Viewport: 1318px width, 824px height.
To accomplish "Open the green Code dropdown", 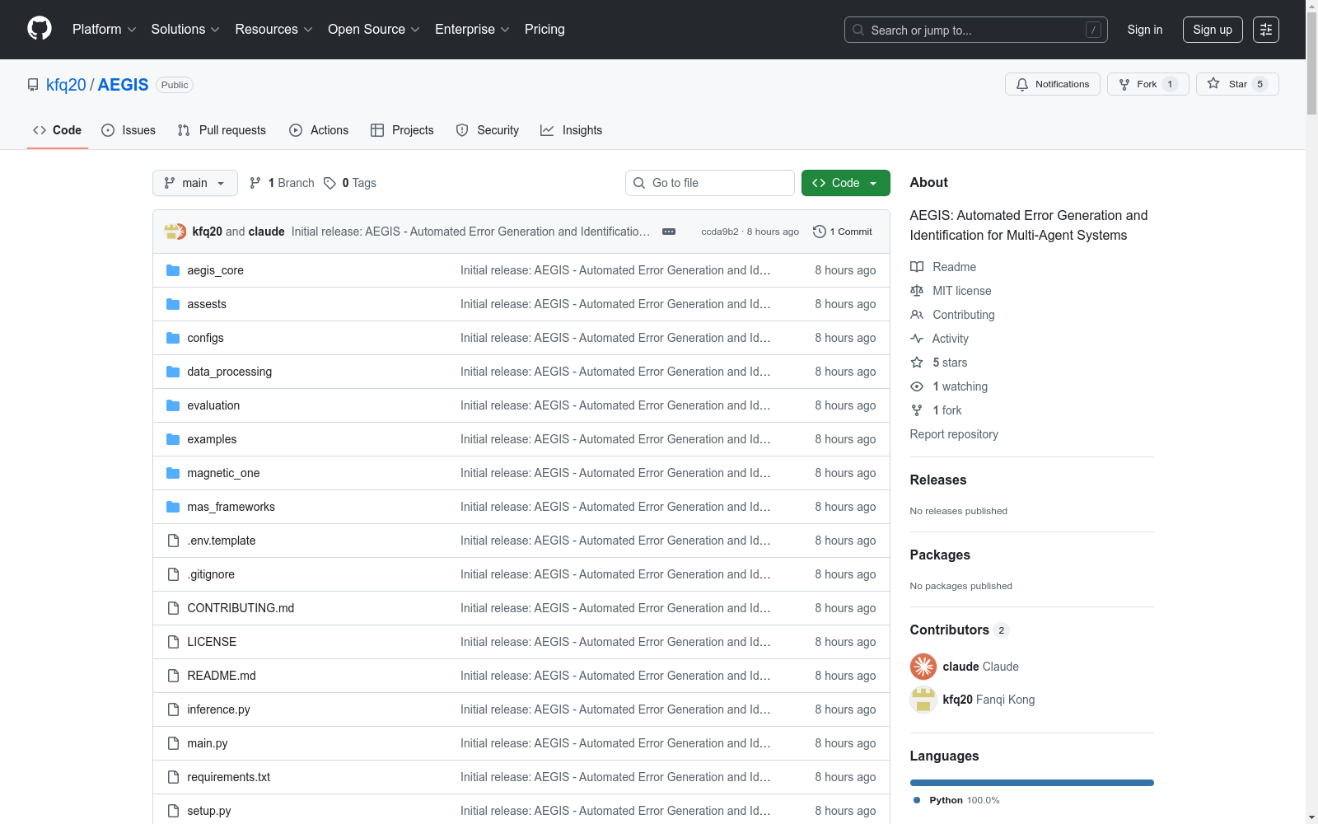I will click(x=845, y=183).
